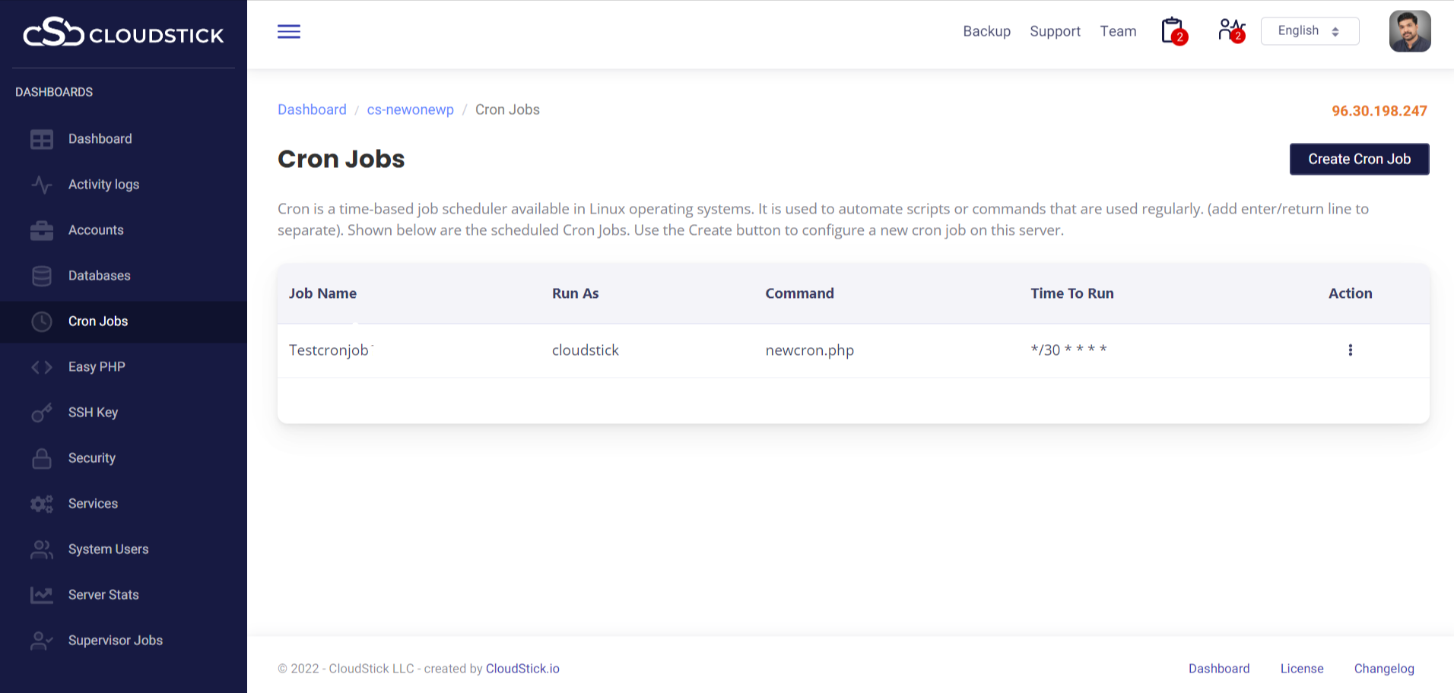Select System Users in sidebar
The height and width of the screenshot is (693, 1454).
point(108,549)
